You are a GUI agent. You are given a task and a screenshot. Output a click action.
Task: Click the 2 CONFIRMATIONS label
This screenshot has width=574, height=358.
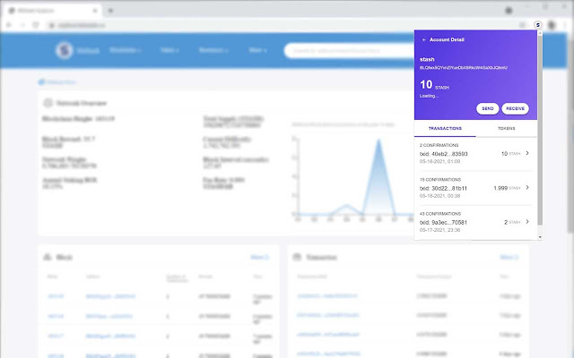tap(439, 145)
